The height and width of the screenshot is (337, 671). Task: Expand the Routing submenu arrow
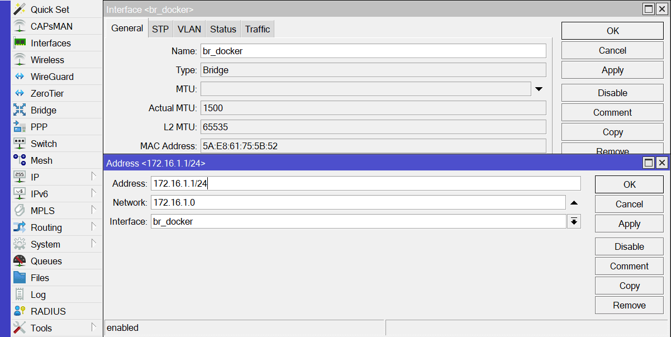pyautogui.click(x=93, y=227)
